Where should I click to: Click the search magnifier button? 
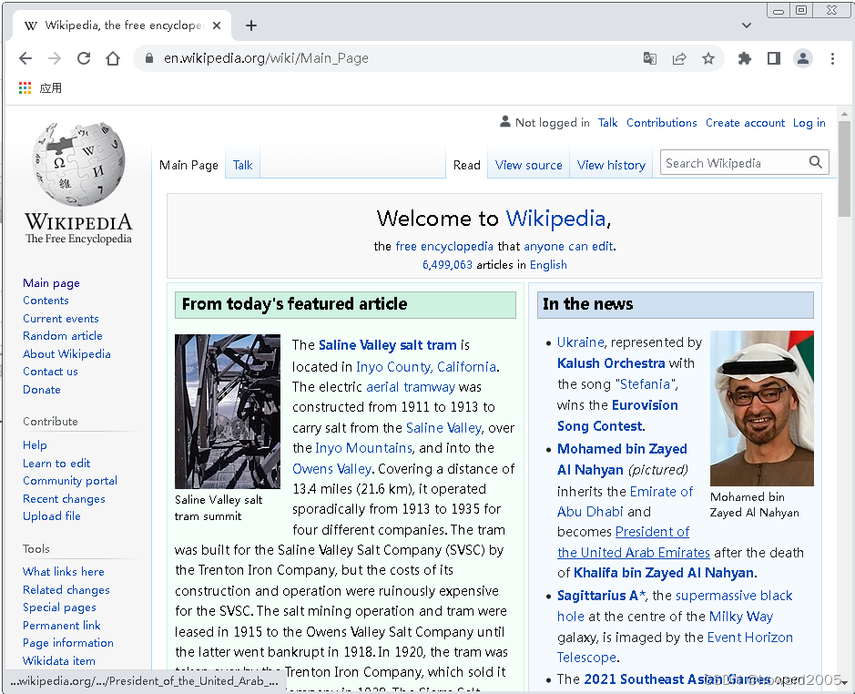[x=815, y=162]
